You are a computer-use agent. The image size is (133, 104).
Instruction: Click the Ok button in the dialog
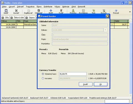101,84
